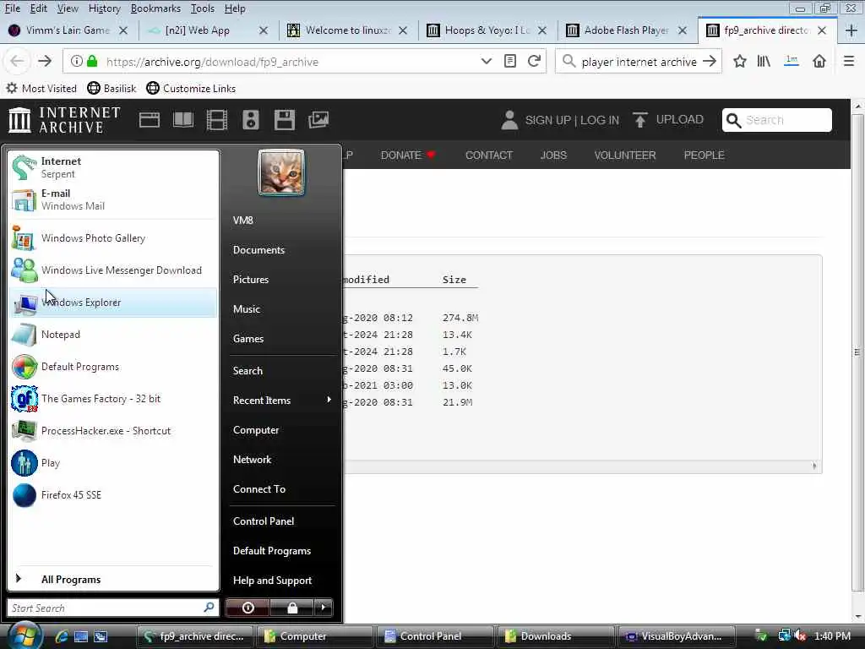The width and height of the screenshot is (865, 649).
Task: Click the lock computer button
Action: coord(291,608)
